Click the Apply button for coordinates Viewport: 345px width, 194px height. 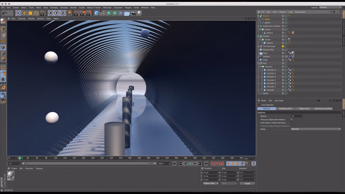247,183
